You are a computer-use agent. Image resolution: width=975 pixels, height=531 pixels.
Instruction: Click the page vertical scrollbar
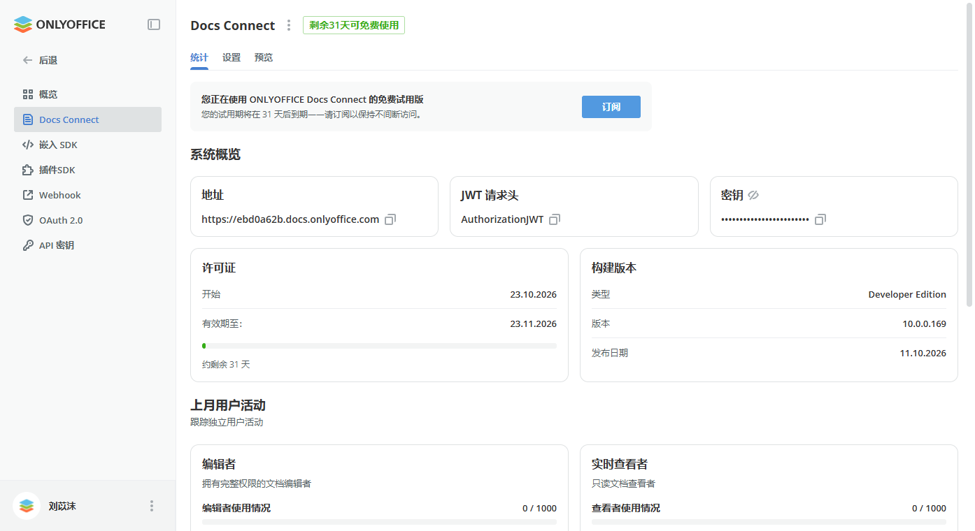pos(969,154)
